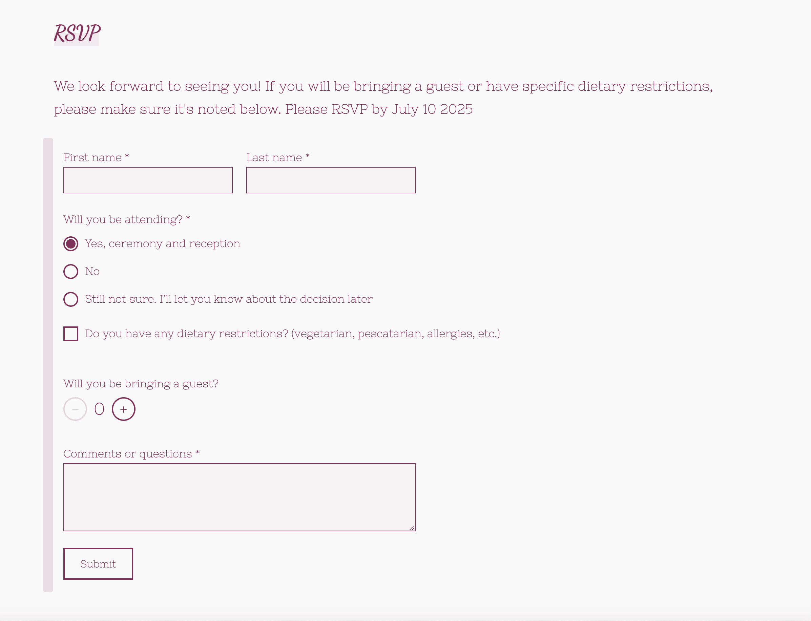Click the "First name" label text

click(x=92, y=157)
